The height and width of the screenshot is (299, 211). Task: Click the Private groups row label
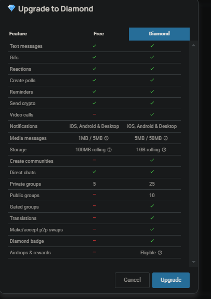[25, 184]
